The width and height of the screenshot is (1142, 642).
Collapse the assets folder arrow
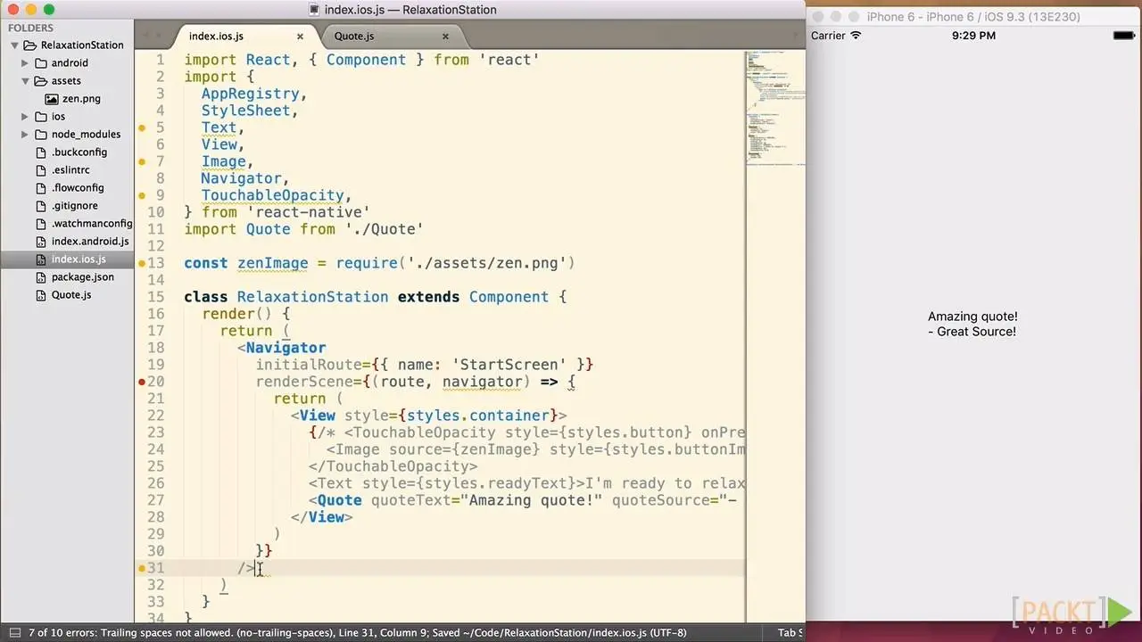coord(26,81)
